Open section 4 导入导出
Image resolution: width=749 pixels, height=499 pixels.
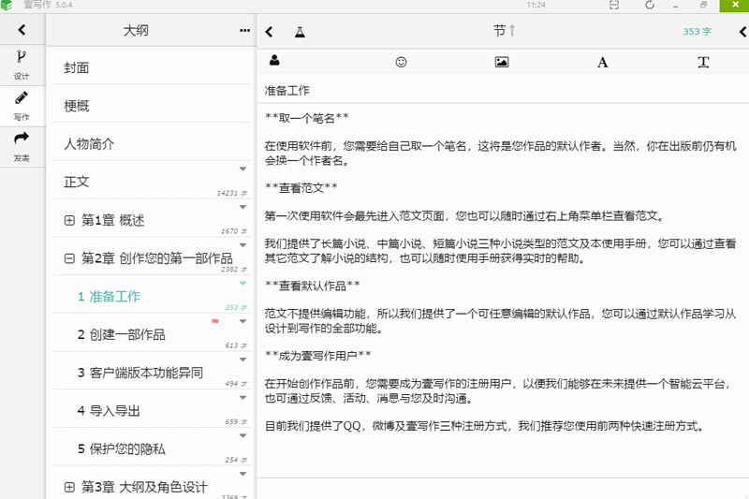(x=152, y=411)
